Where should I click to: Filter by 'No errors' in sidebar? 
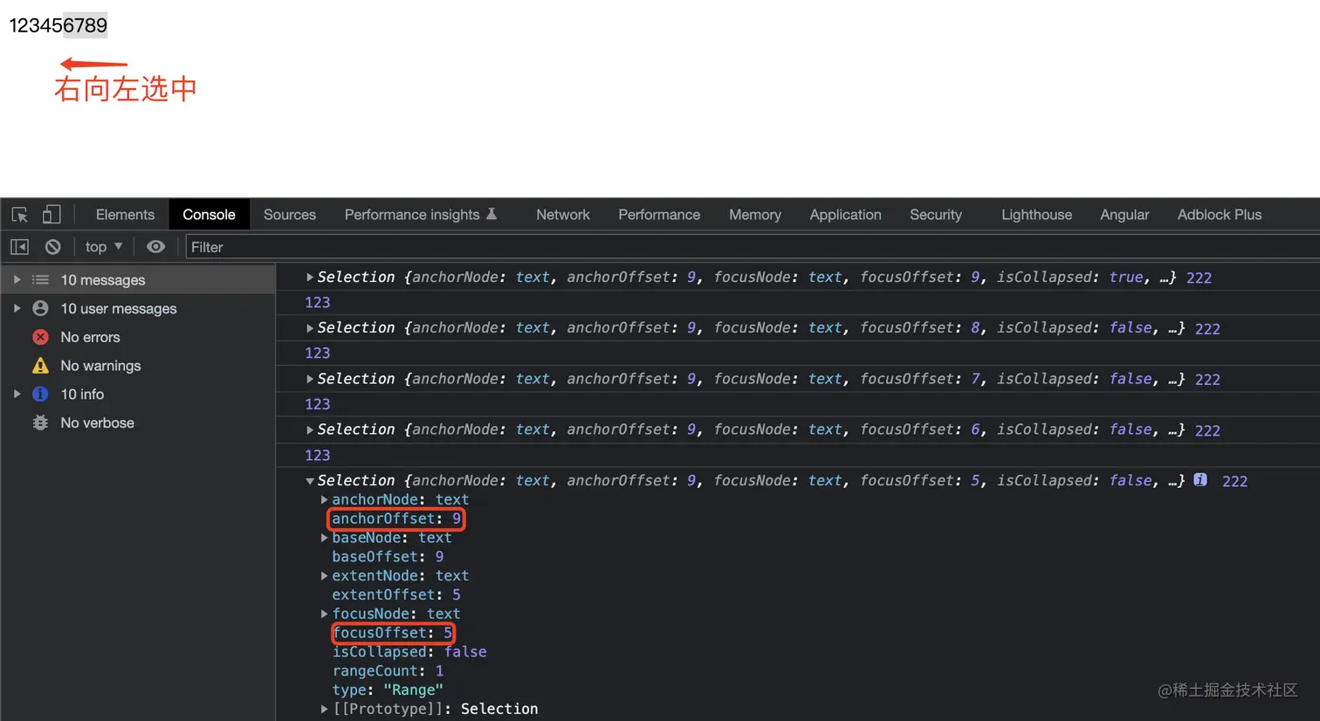[138, 337]
